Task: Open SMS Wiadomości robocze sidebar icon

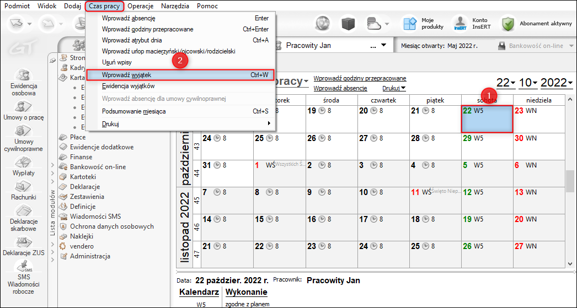Action: pos(24,278)
